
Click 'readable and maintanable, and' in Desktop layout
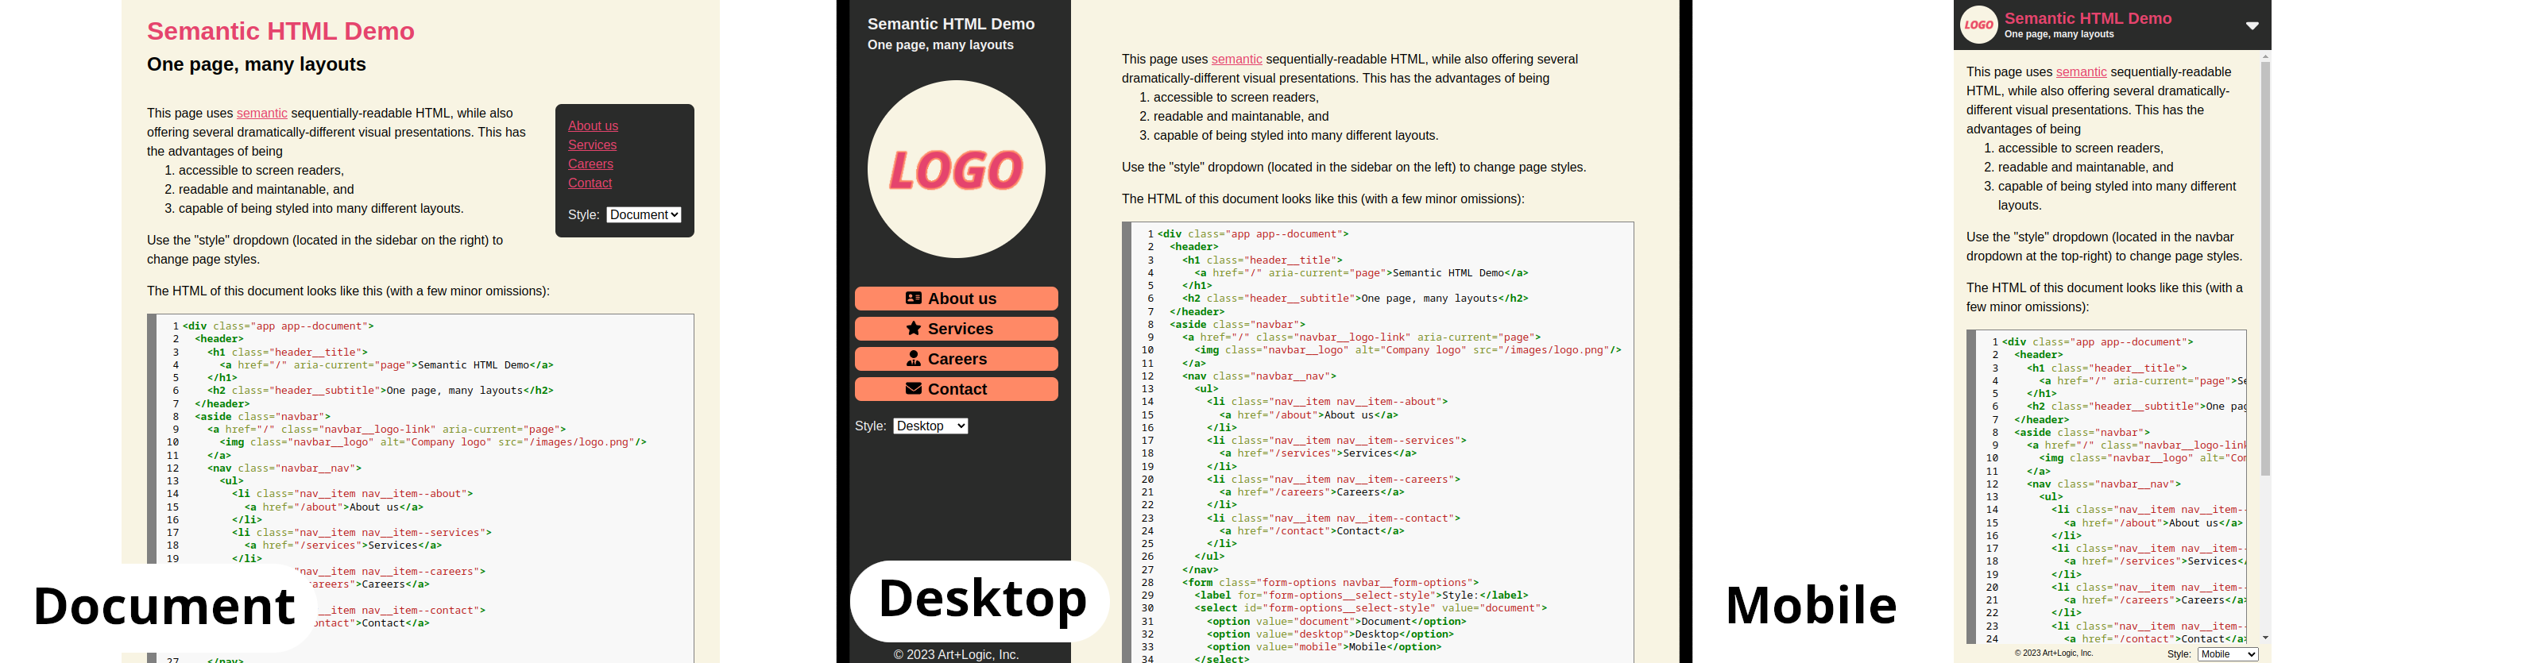pos(1241,116)
